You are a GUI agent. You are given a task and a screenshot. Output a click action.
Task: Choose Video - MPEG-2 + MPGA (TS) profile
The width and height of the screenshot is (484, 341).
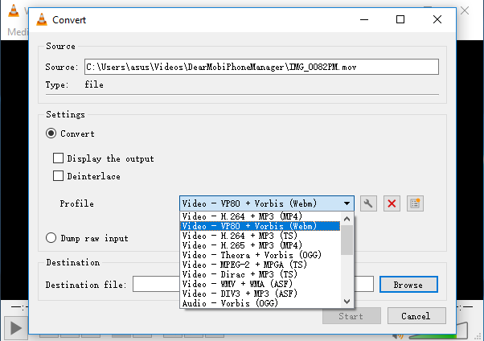(260, 265)
